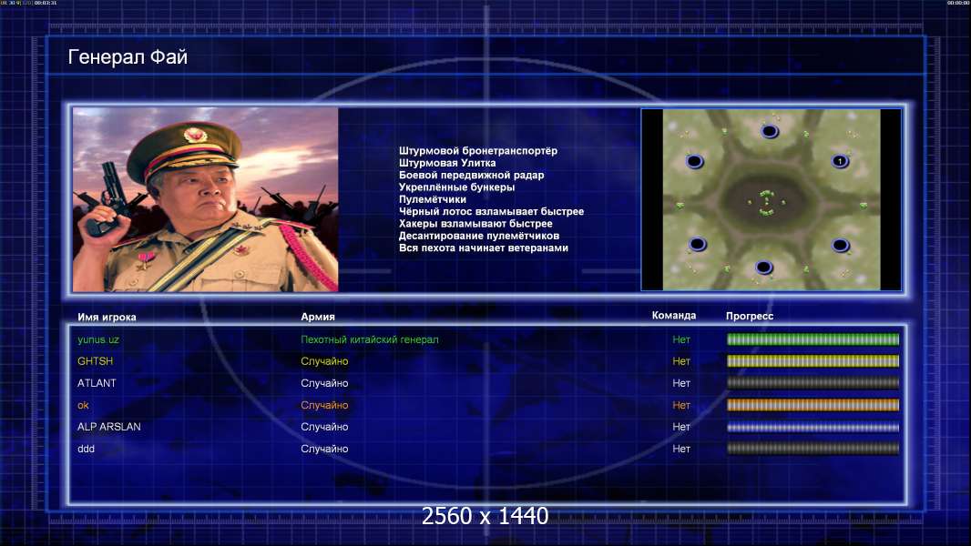Click 'Десантирование пулемётчиков' line
971x546 pixels.
(x=479, y=236)
